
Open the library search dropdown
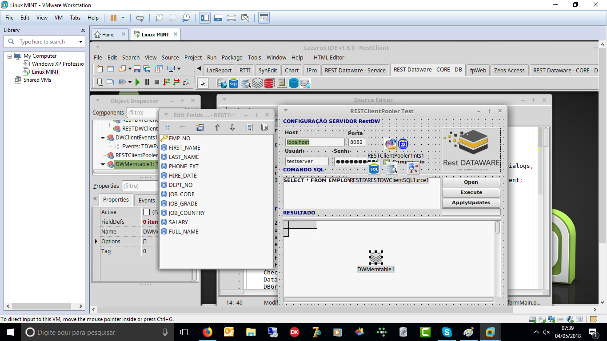click(x=80, y=42)
